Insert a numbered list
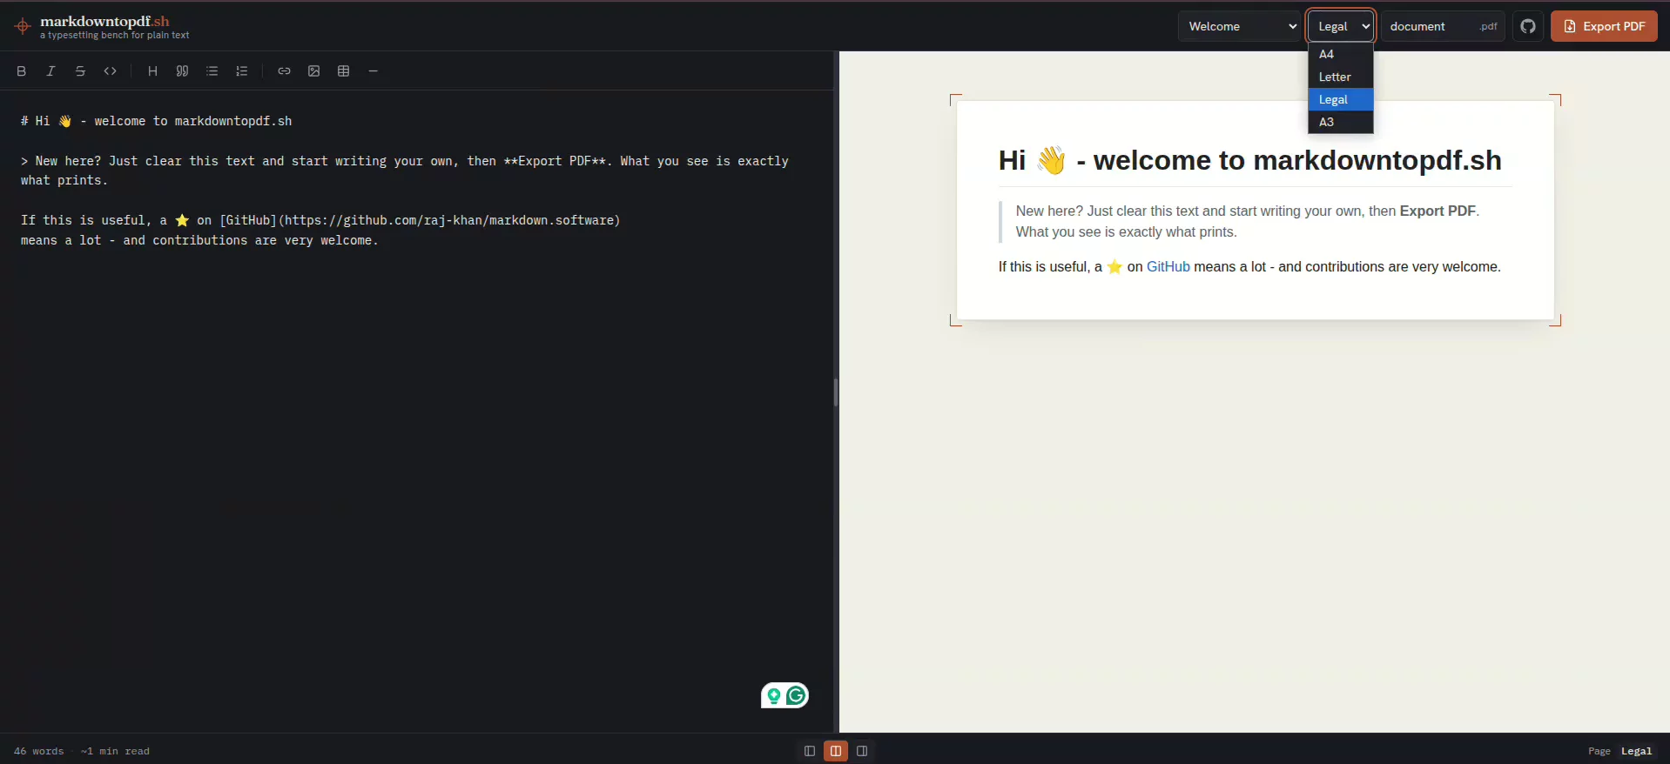The width and height of the screenshot is (1670, 764). point(241,71)
